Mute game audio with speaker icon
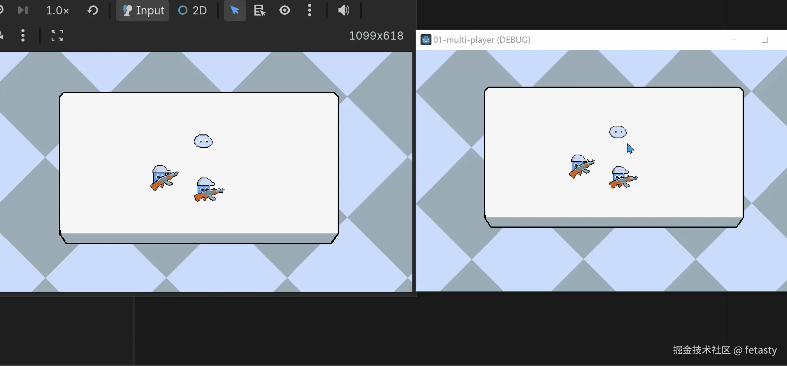The image size is (787, 366). 344,10
